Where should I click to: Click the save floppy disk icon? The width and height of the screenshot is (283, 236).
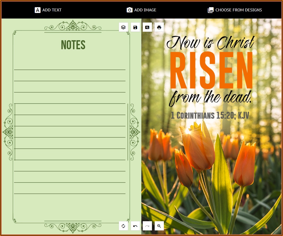(135, 27)
